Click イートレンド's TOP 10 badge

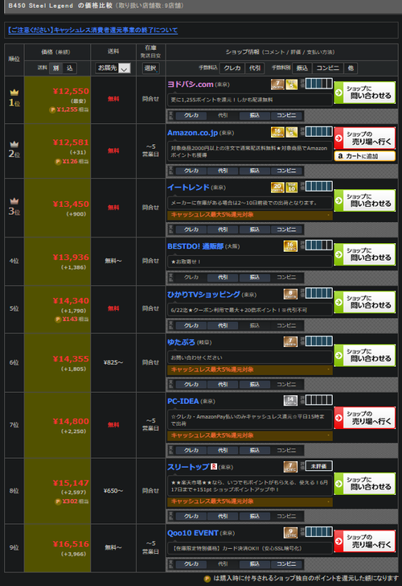click(x=292, y=188)
